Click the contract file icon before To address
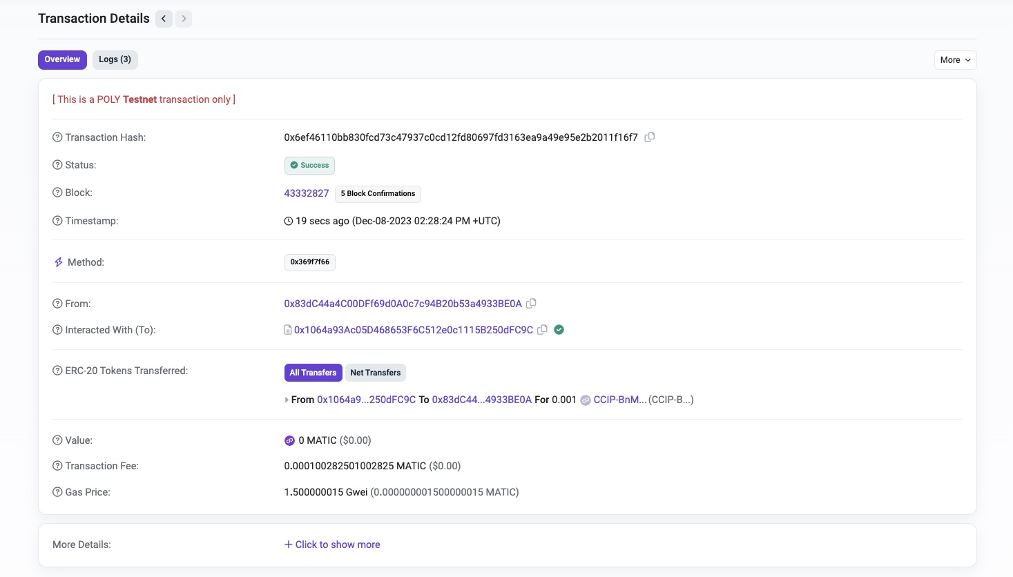 point(288,330)
